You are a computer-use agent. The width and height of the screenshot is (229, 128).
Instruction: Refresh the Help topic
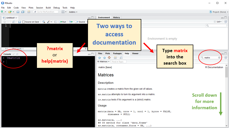(226, 58)
